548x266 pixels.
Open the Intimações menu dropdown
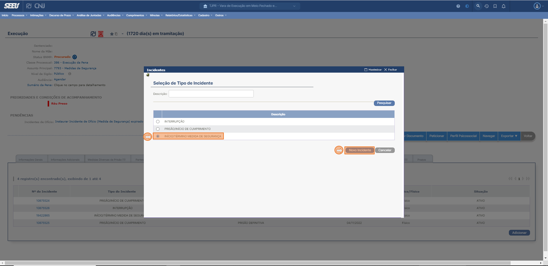point(38,15)
